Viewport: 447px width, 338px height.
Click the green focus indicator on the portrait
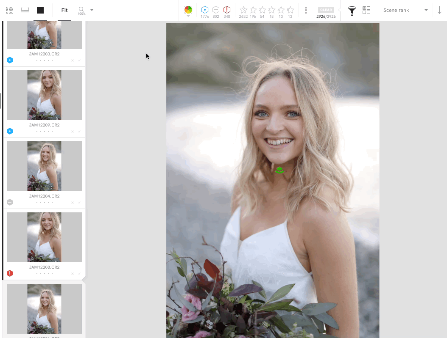coord(279,170)
